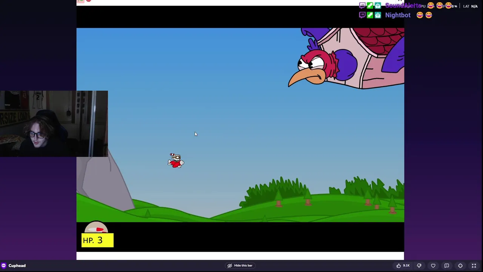Screen dimensions: 483x272
Task: Click the gamepad controller icon in bottom bar
Action: [460, 266]
